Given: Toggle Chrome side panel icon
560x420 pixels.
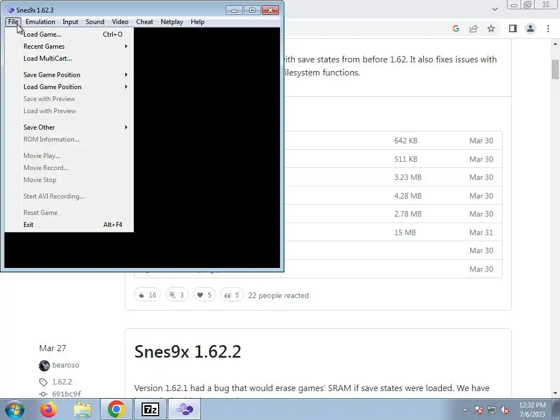Looking at the screenshot, I should [513, 28].
